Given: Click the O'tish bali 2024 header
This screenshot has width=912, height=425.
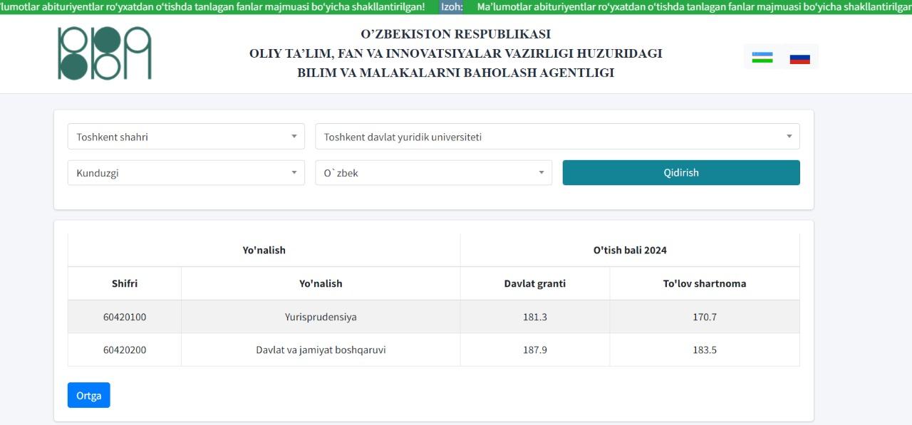Looking at the screenshot, I should point(630,250).
